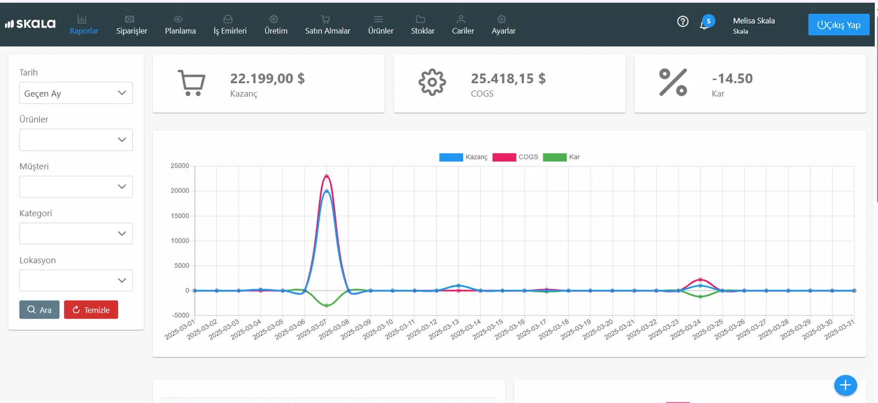Click the percent icon on Kar card
Viewport: 878px width, 403px height.
[x=673, y=83]
